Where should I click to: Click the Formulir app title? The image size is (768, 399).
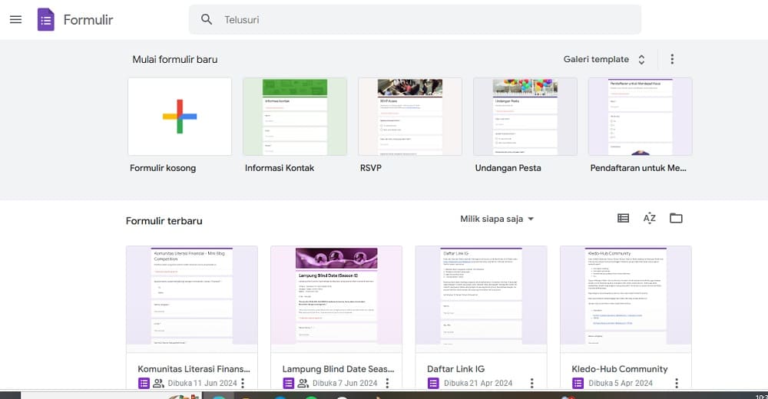click(88, 20)
